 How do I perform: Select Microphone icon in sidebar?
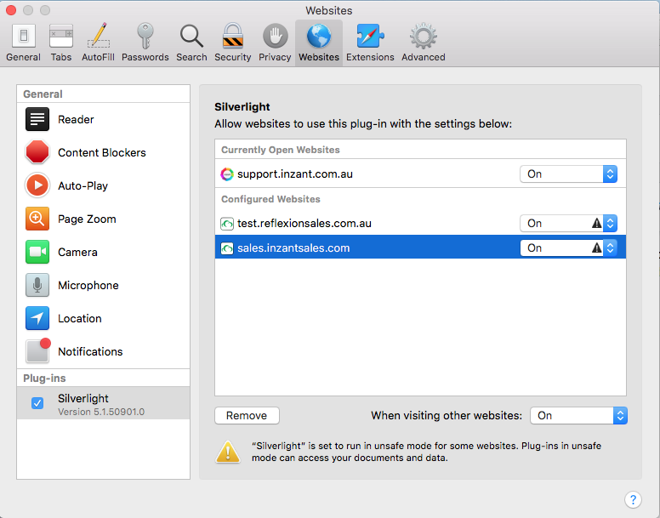pyautogui.click(x=37, y=285)
